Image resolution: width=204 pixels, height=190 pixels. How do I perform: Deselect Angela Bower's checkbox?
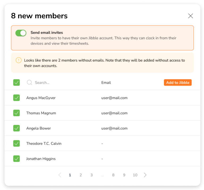click(x=16, y=128)
